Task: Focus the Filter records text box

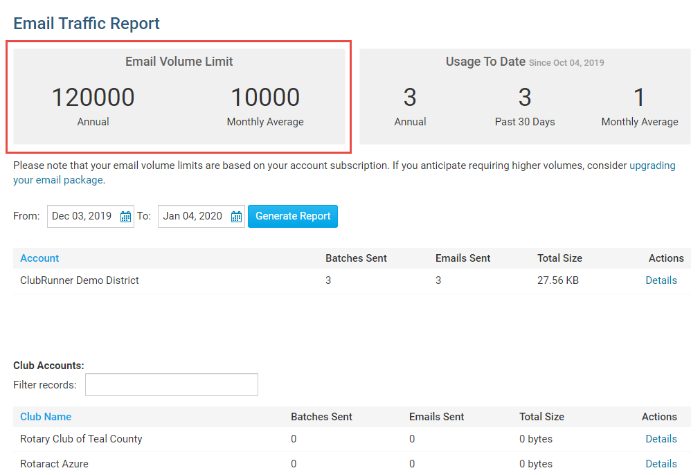Action: (171, 385)
